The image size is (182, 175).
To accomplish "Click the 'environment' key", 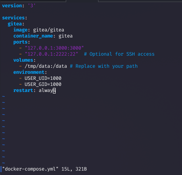I will 29,72.
